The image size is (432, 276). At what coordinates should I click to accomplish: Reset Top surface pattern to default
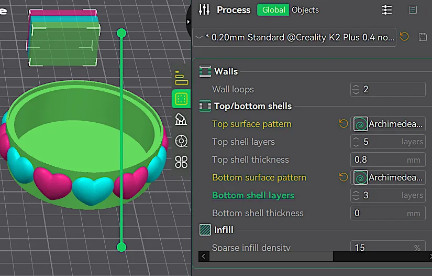click(x=344, y=124)
